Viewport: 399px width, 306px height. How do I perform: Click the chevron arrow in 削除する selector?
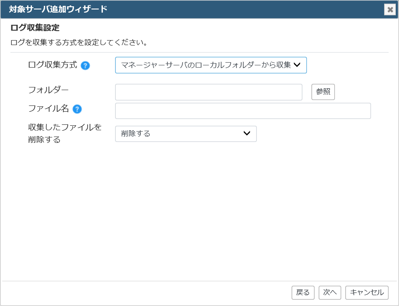pyautogui.click(x=247, y=133)
